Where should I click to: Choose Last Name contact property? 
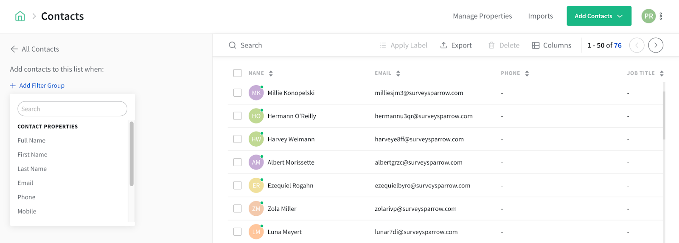point(32,169)
